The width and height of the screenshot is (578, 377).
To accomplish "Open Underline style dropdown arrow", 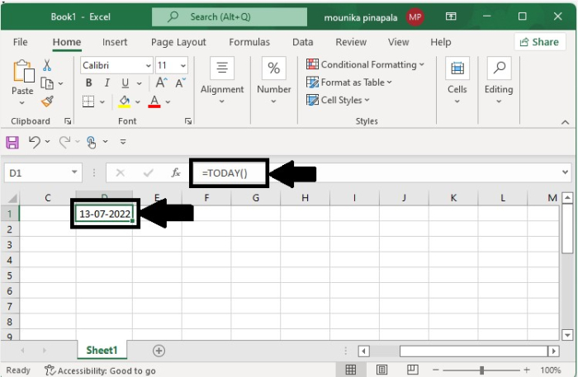I will click(140, 83).
